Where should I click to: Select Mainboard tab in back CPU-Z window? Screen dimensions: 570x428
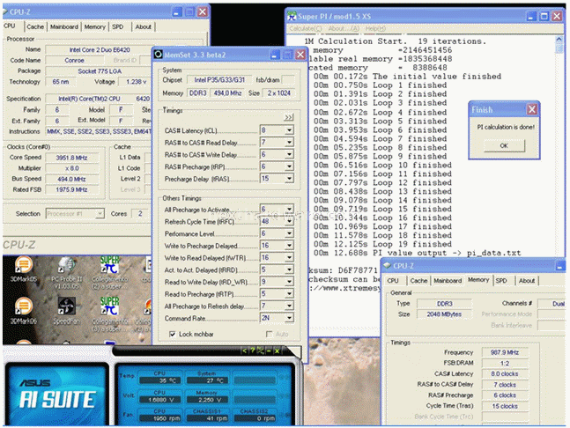[64, 26]
